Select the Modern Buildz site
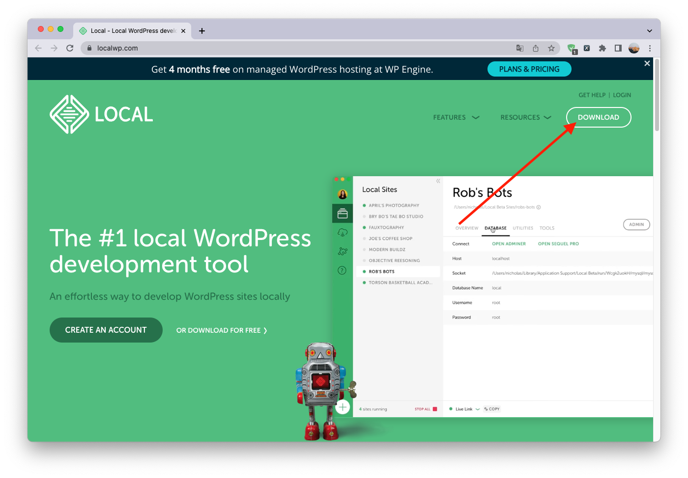 click(x=387, y=250)
